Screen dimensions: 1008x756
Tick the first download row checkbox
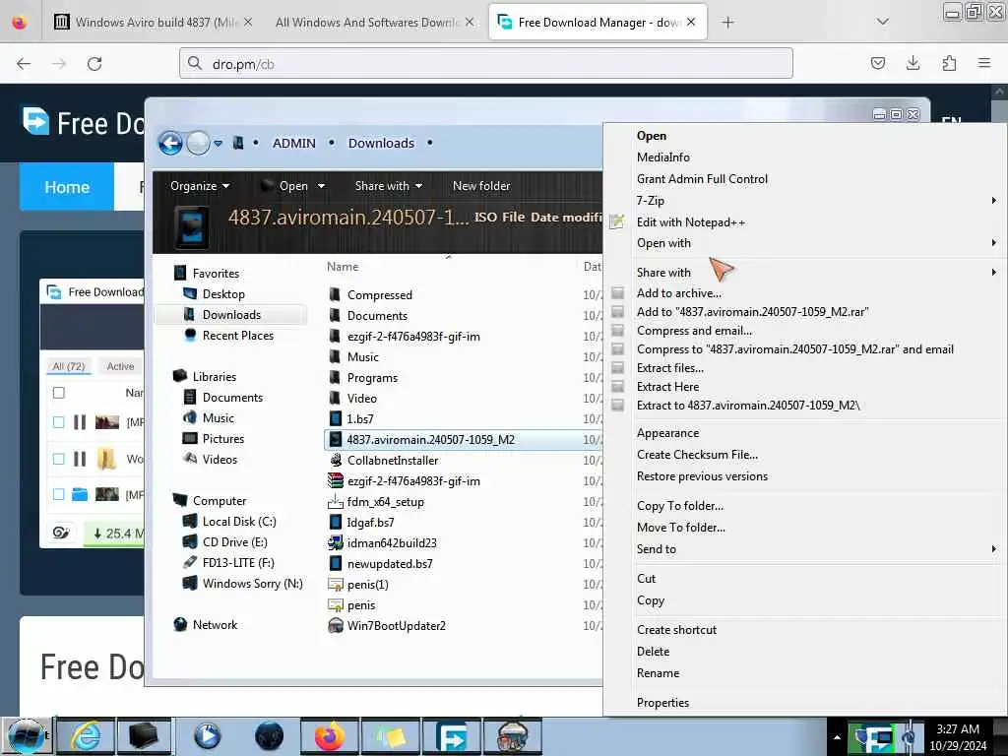point(58,422)
